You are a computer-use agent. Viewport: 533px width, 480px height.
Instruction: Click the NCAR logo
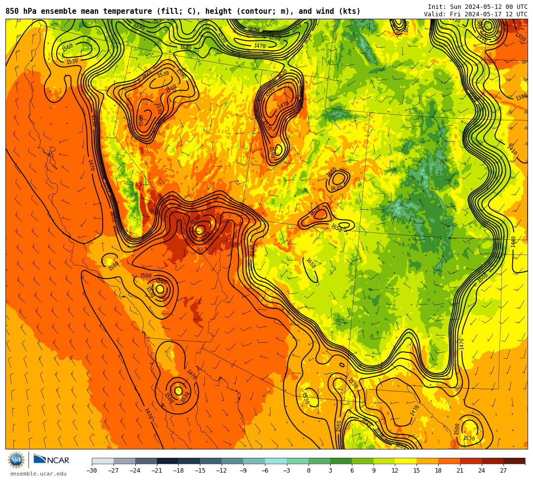tap(51, 460)
